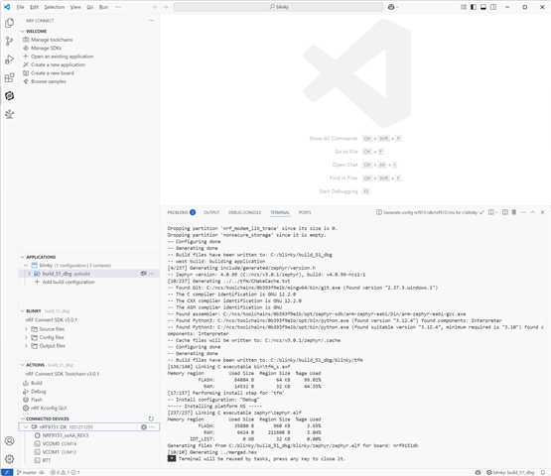
Task: Close the terminal panel
Action: 543,212
